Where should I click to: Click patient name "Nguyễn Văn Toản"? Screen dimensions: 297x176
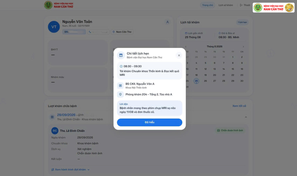tap(77, 22)
